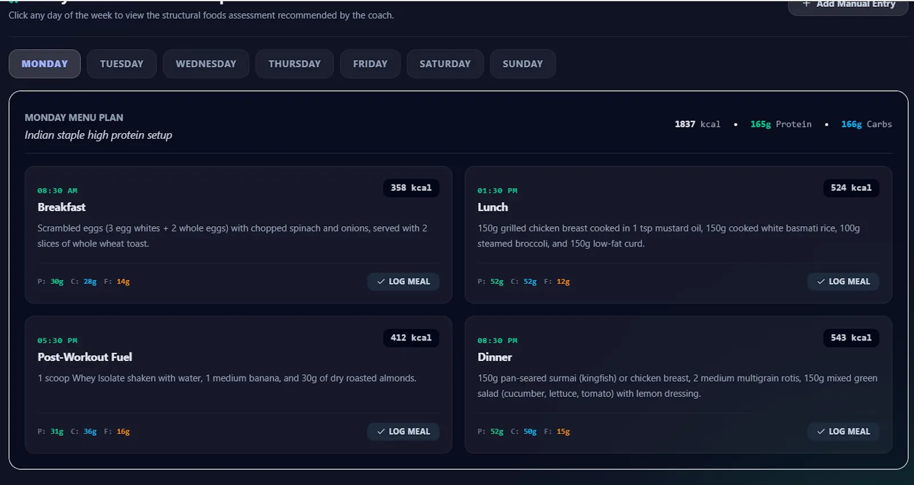This screenshot has height=485, width=914.
Task: Log the Dinner meal
Action: tap(843, 432)
